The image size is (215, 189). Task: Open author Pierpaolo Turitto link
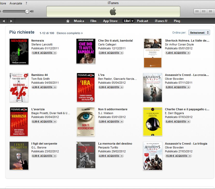[x=108, y=147]
